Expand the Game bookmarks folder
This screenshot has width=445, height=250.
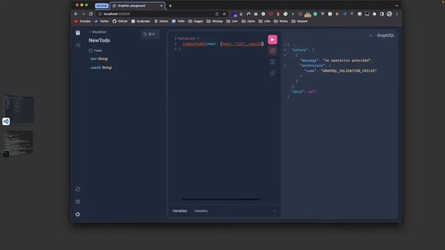248,22
